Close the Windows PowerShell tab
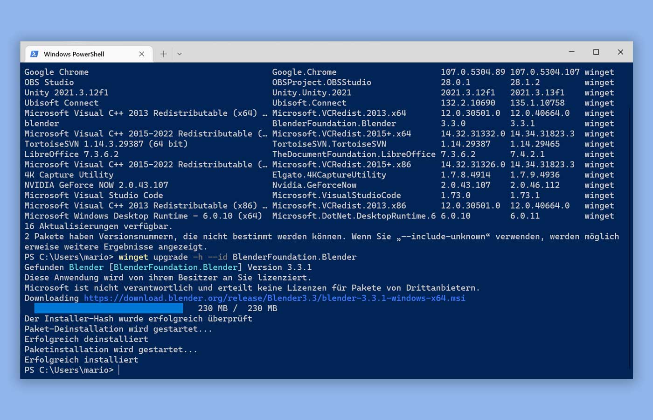The height and width of the screenshot is (420, 653). pos(142,54)
